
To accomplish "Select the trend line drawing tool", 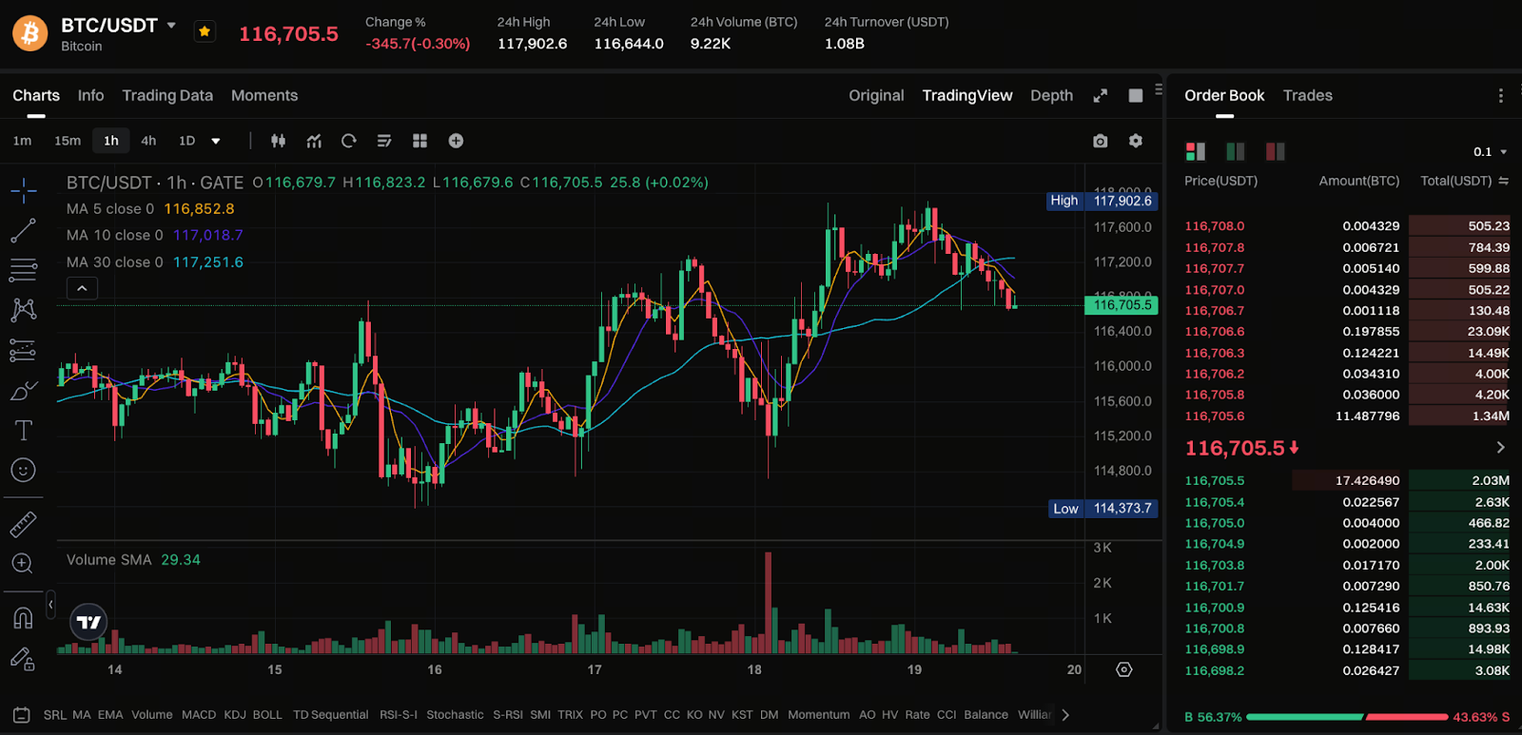I will pos(23,230).
